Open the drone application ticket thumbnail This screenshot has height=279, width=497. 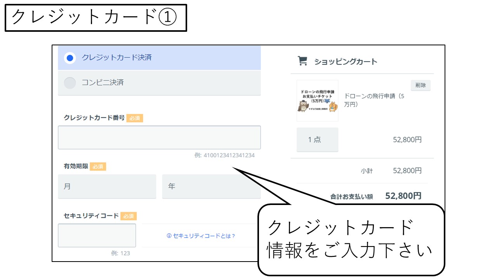click(x=317, y=100)
